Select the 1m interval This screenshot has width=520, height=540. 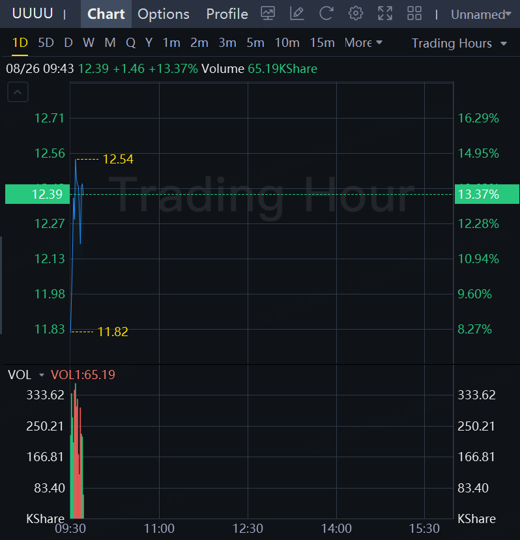point(171,43)
